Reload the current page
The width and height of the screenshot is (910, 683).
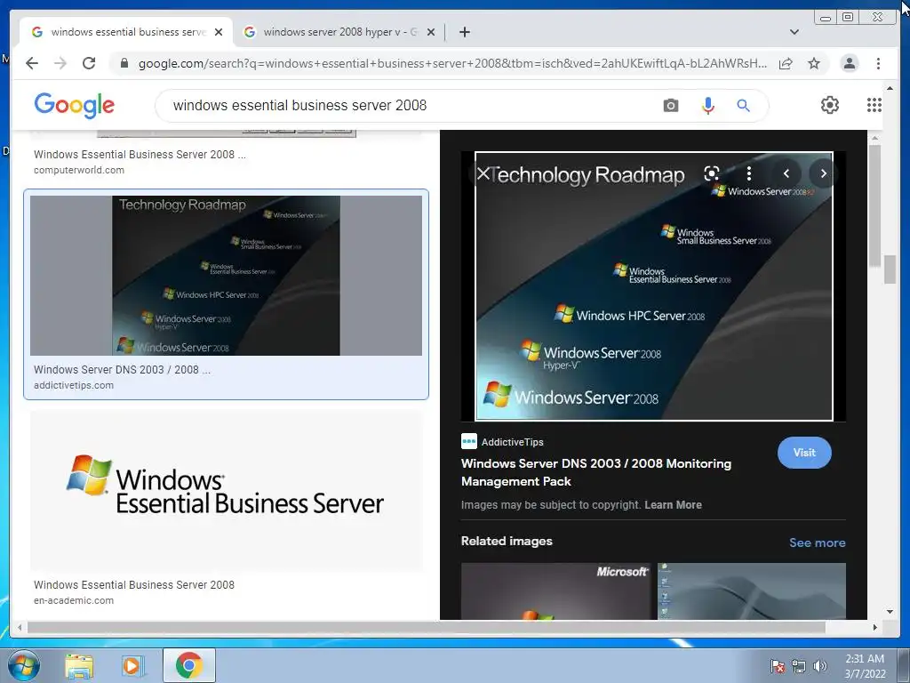pyautogui.click(x=89, y=63)
